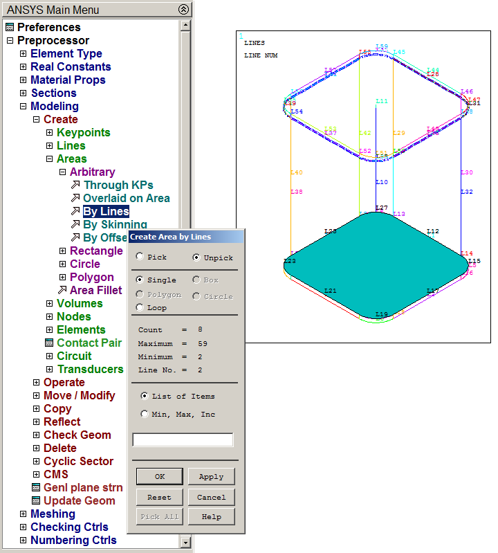Screen dimensions: 498x553
Task: Open Through KPs menu entry
Action: point(118,185)
